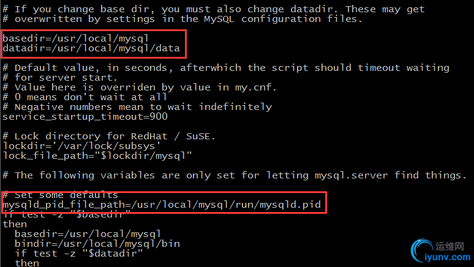Screen dimensions: 474x267
Task: Click the "Negative numbers mean to wait indefinitely" comment
Action: coord(137,107)
